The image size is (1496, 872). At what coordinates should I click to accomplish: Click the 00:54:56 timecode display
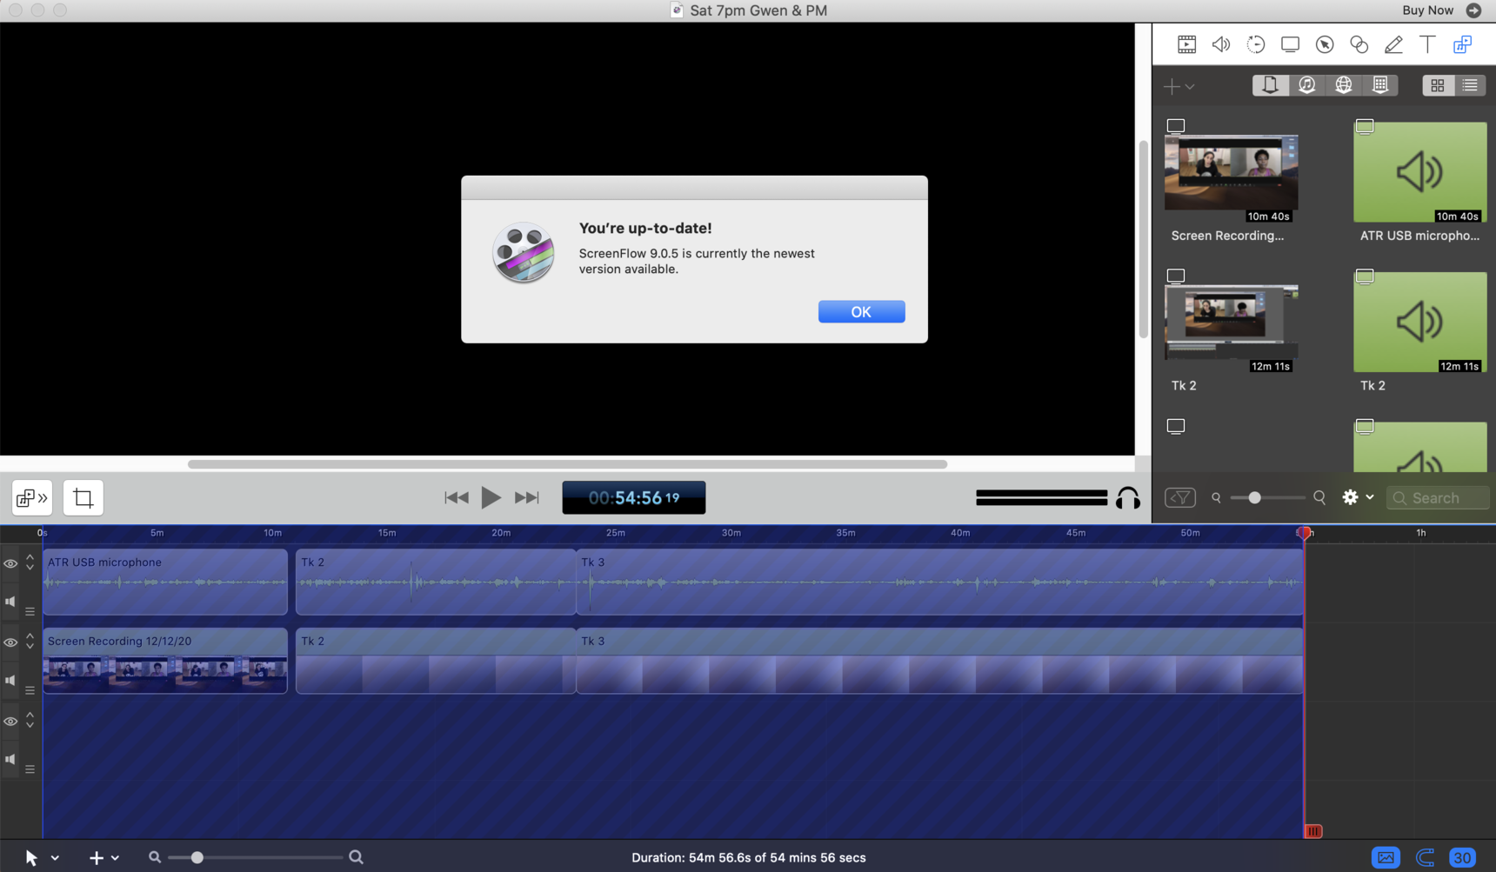tap(634, 497)
